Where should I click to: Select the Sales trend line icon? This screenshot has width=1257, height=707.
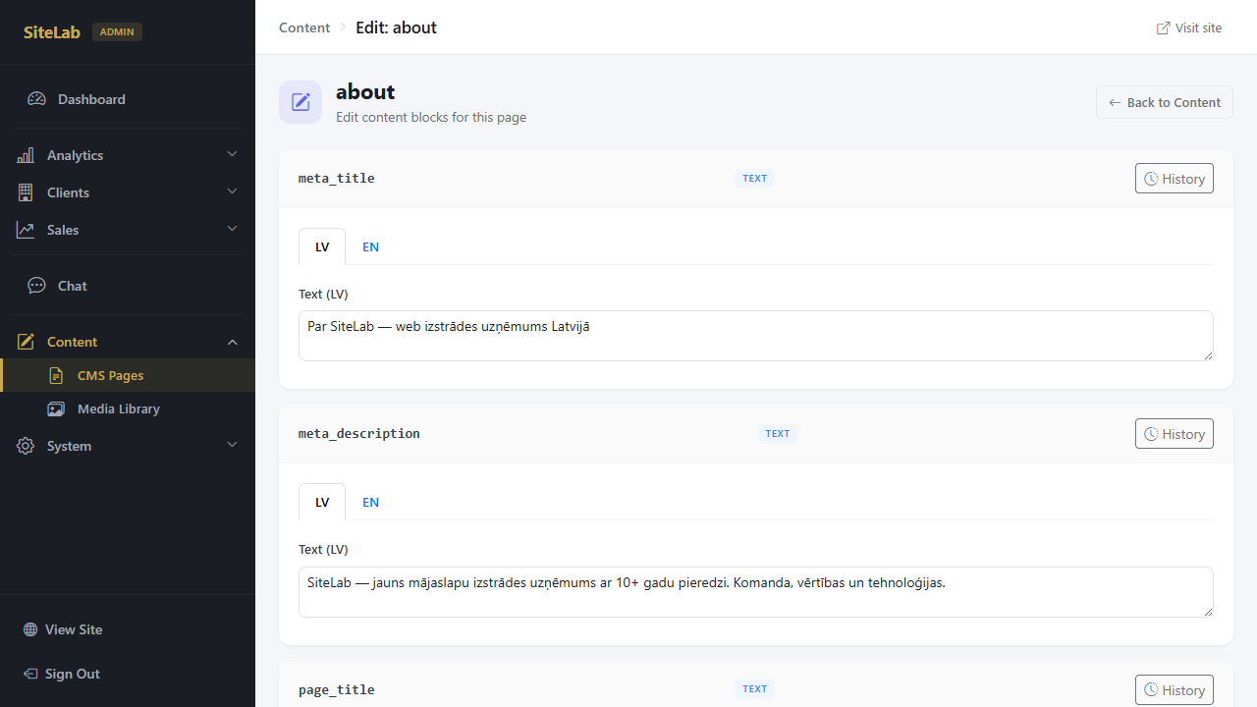click(25, 229)
